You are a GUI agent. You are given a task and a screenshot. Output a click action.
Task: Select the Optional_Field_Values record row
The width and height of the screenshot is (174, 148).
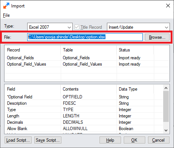click(87, 64)
